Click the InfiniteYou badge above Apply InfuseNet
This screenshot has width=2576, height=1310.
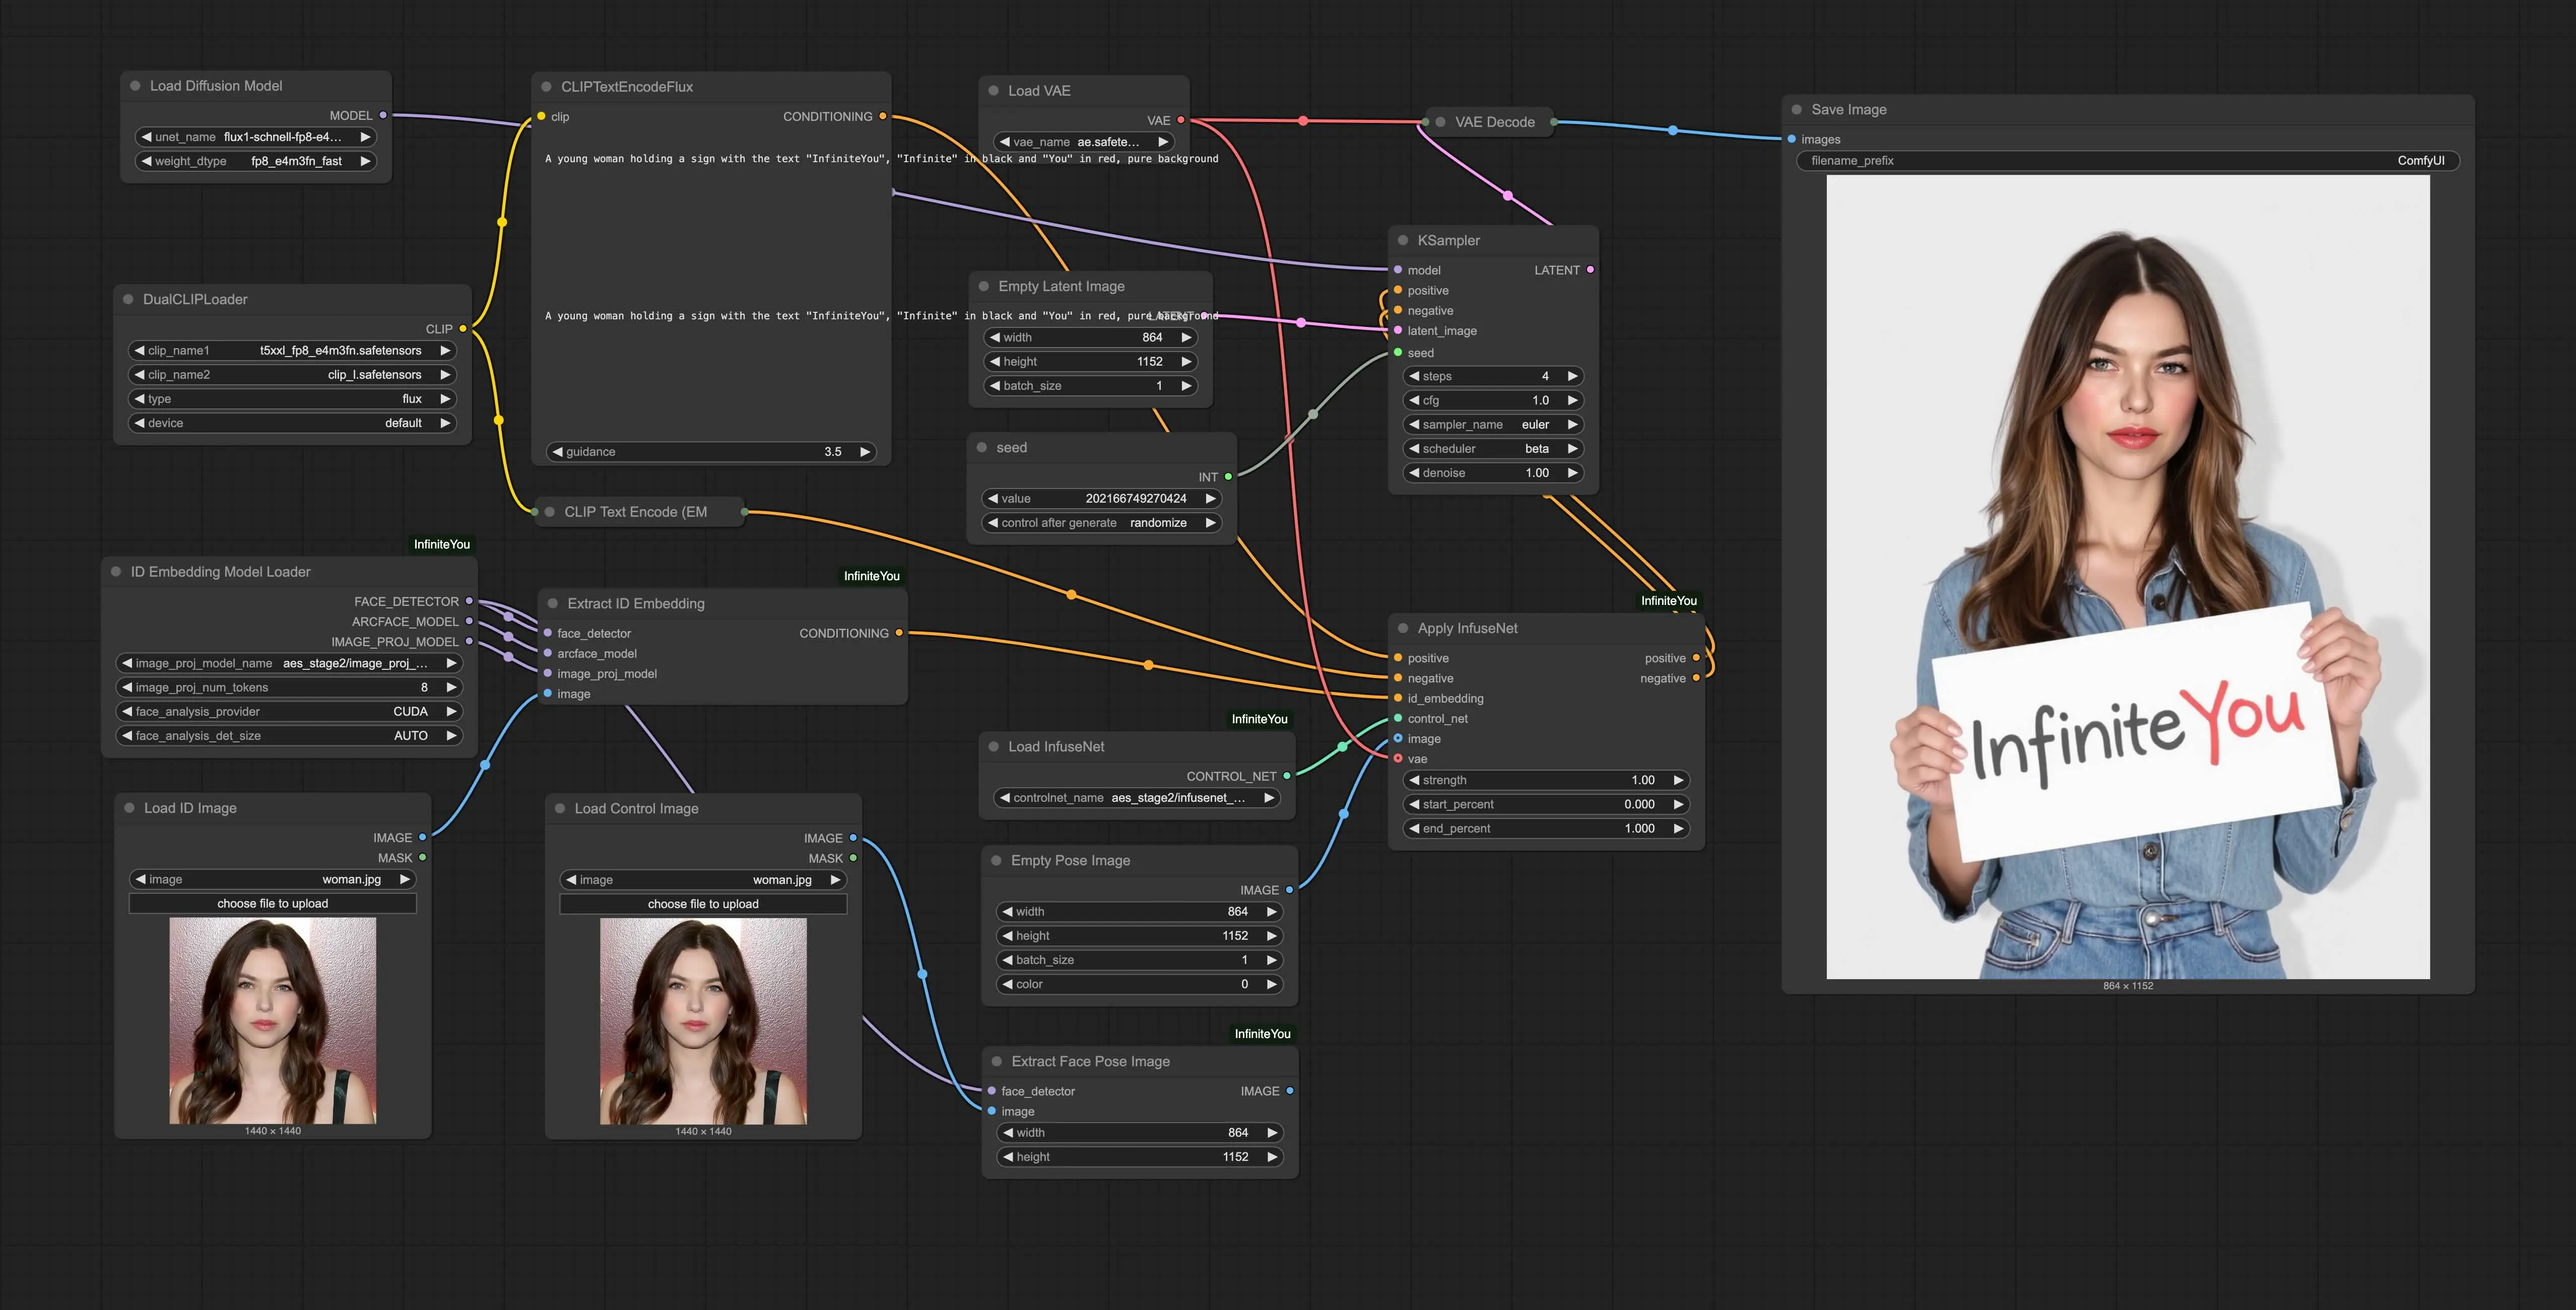[x=1668, y=600]
